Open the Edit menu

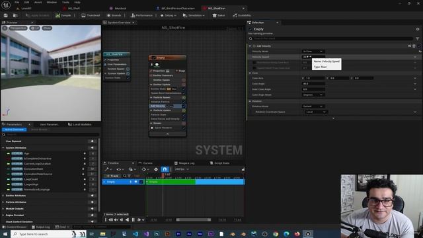tap(26, 2)
